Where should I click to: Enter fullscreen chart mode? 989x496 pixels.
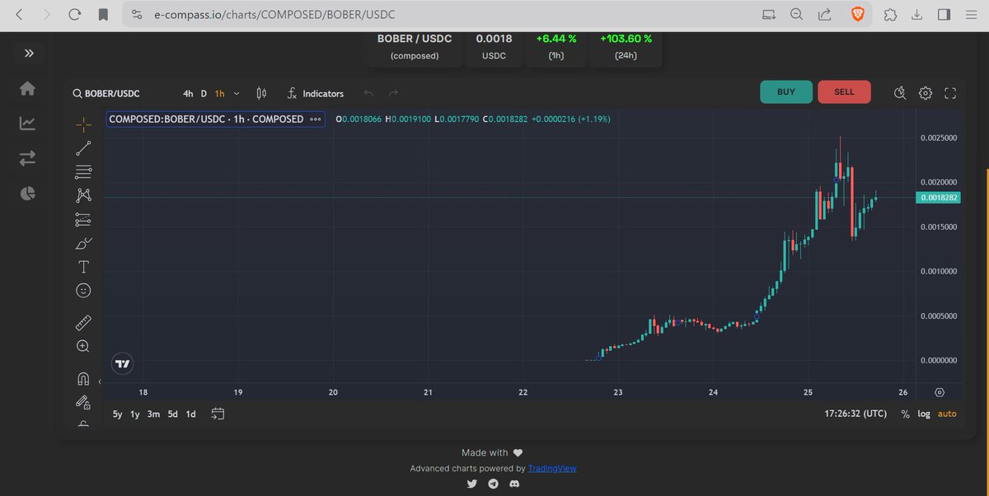coord(949,93)
